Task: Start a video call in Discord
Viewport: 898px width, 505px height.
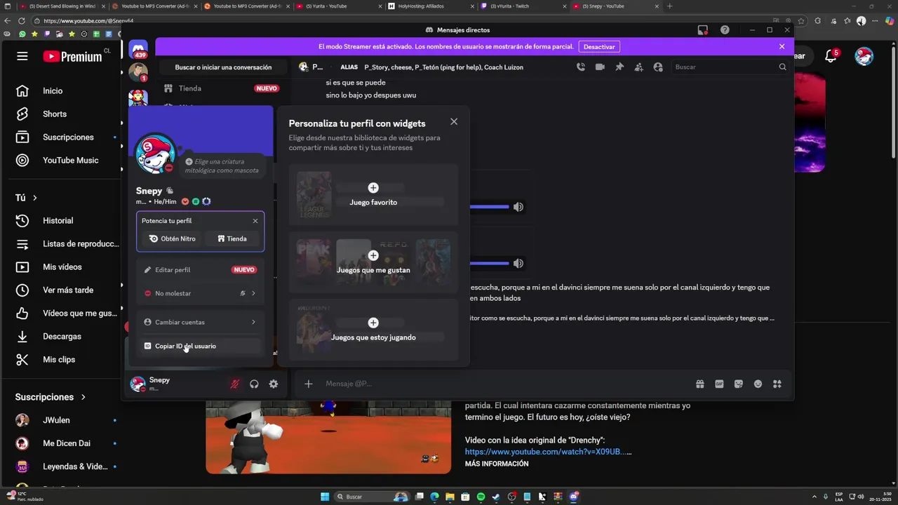Action: coord(600,67)
